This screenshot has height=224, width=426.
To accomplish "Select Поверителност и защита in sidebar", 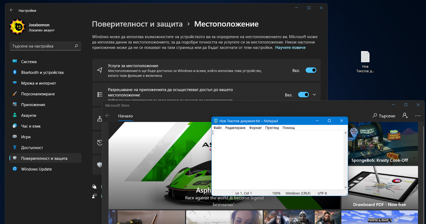I will [45, 158].
